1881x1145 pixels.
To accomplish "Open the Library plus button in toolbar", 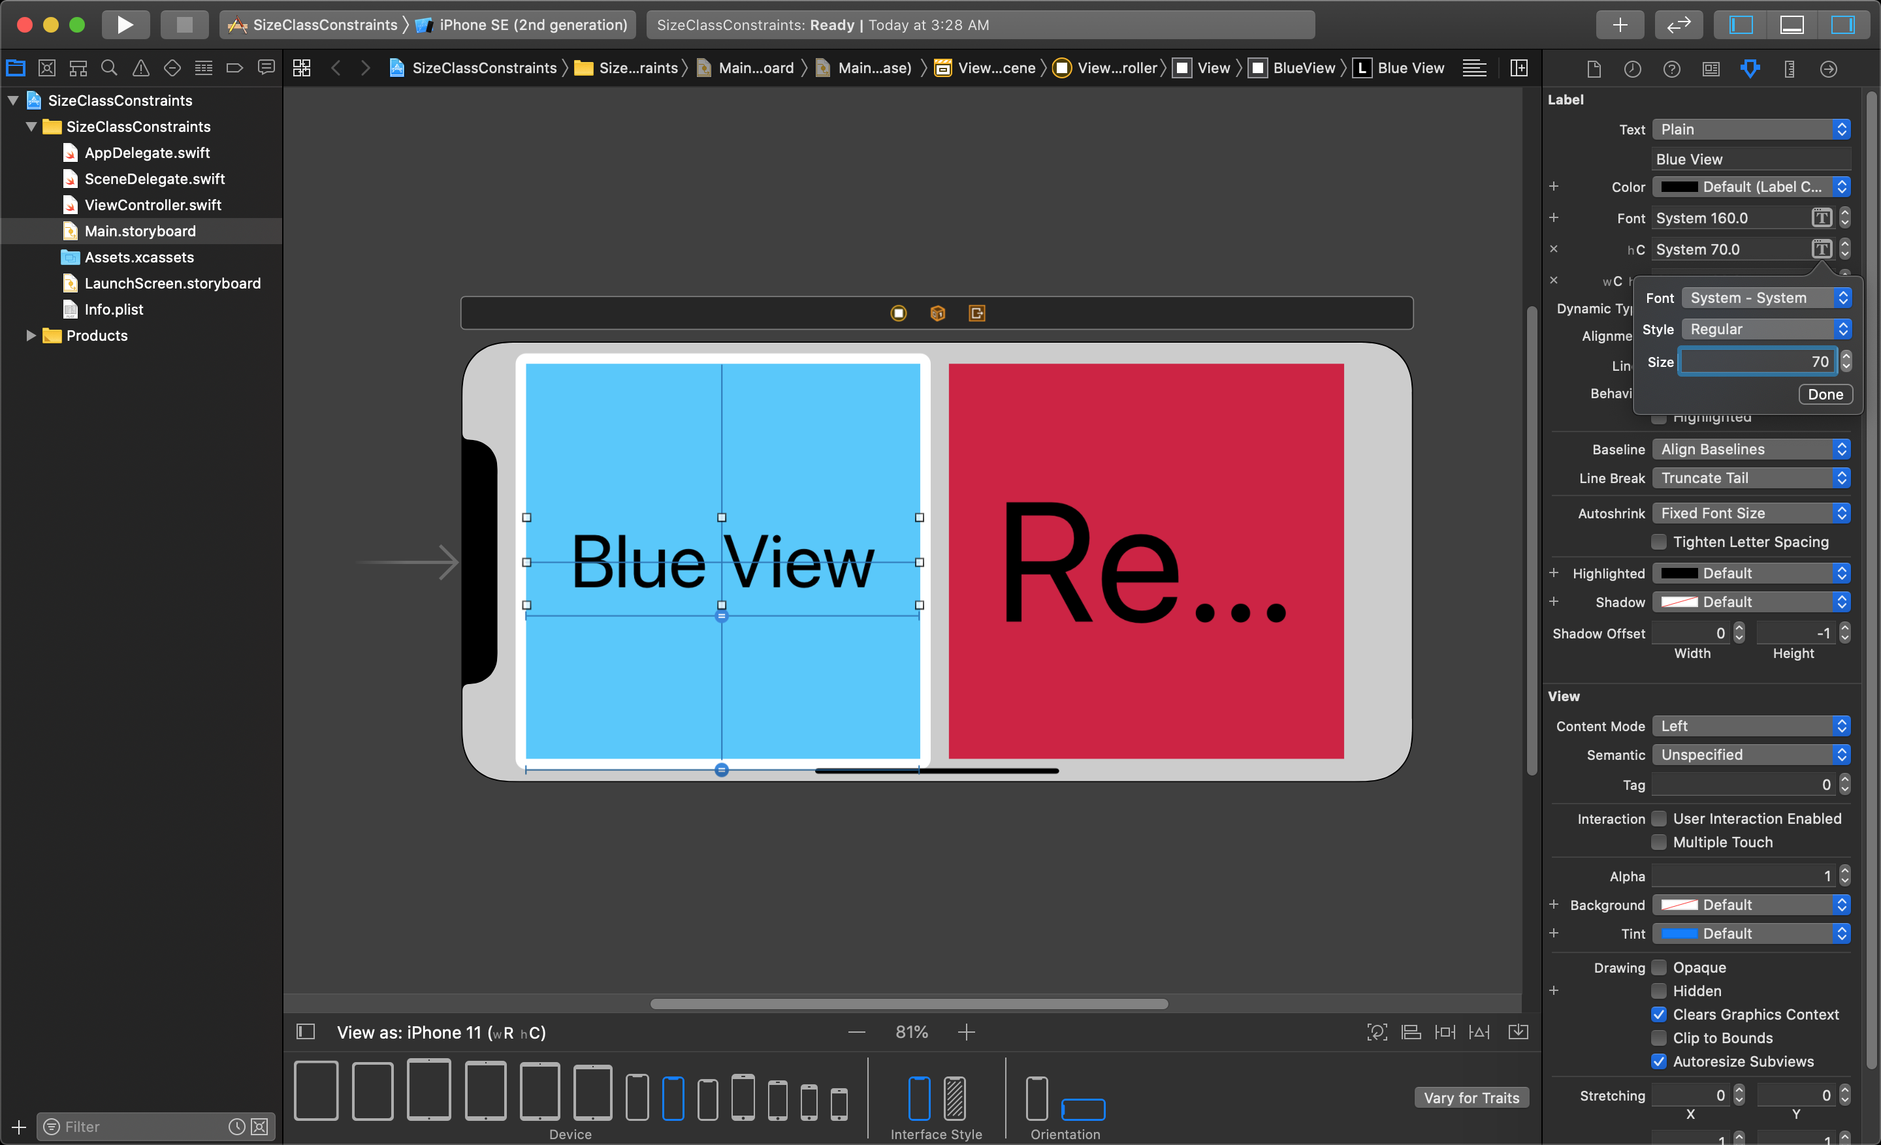I will (1619, 24).
